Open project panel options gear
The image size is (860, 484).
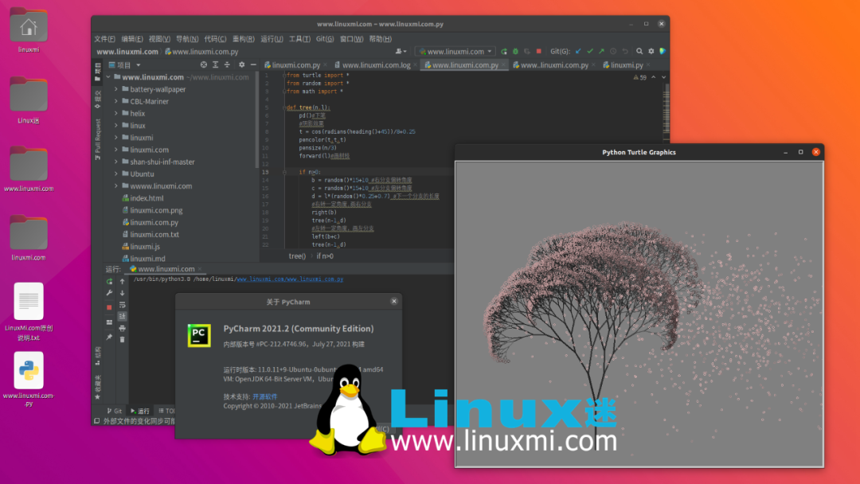(241, 64)
